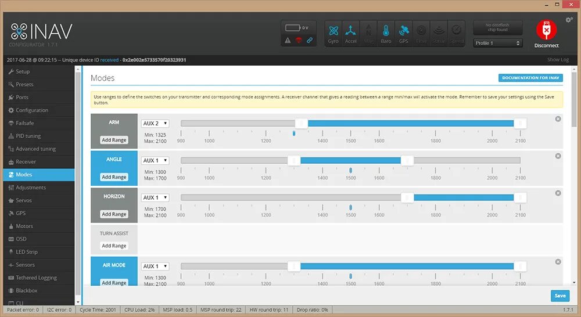Open the Advanced tuning tab
This screenshot has height=317, width=581.
[39, 149]
